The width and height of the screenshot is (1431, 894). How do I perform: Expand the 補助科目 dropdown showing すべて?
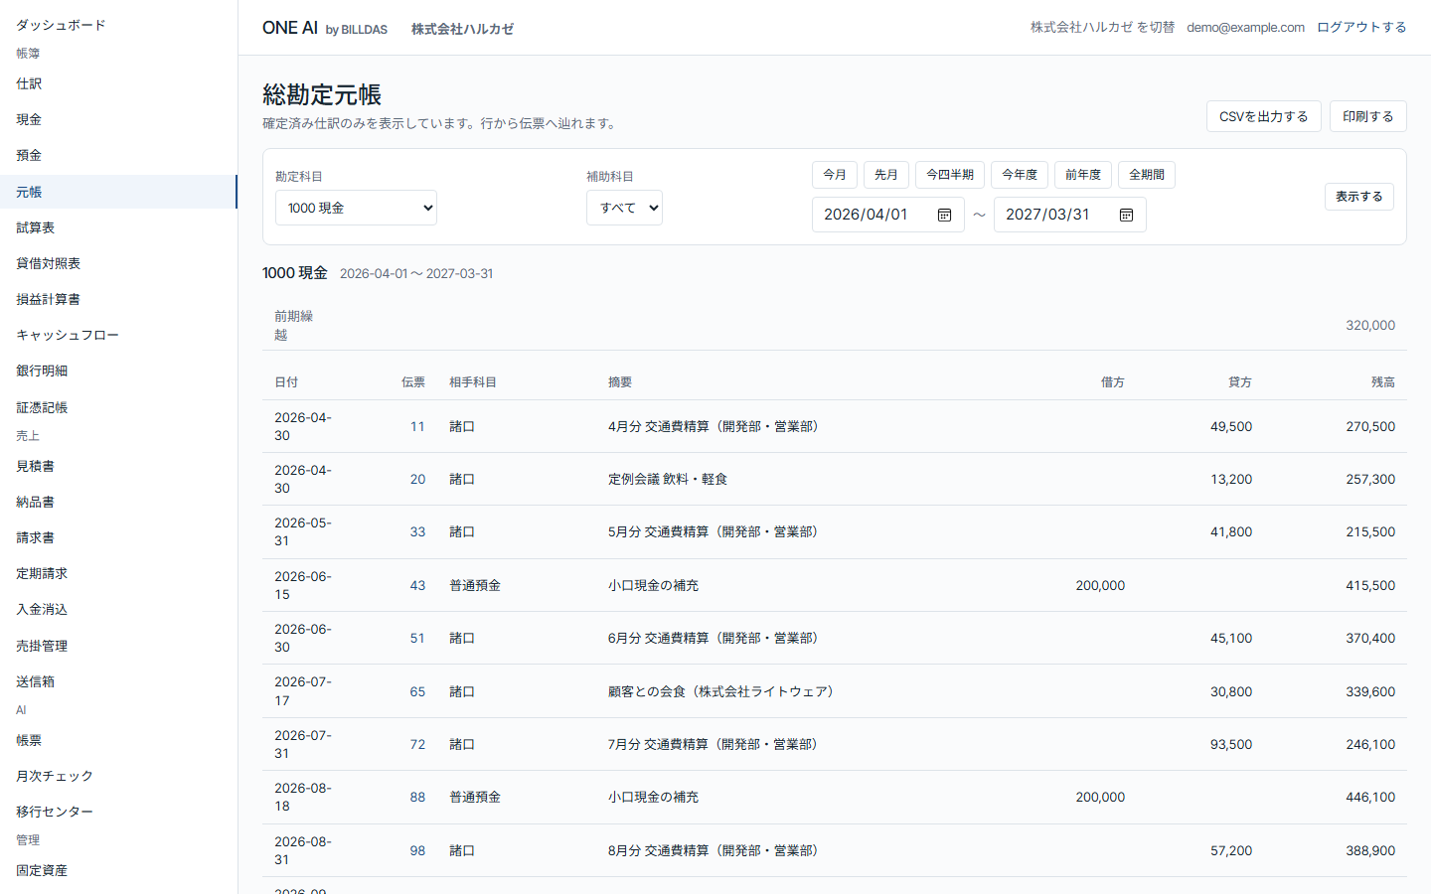coord(624,208)
